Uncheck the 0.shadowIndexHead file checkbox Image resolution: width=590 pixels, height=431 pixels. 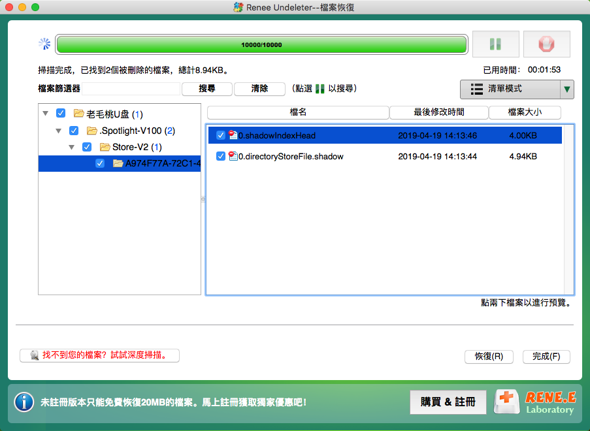coord(221,135)
